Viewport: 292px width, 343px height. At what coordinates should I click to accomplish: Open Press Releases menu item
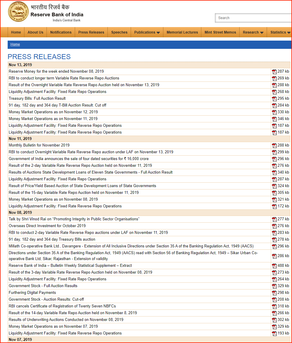[x=91, y=32]
